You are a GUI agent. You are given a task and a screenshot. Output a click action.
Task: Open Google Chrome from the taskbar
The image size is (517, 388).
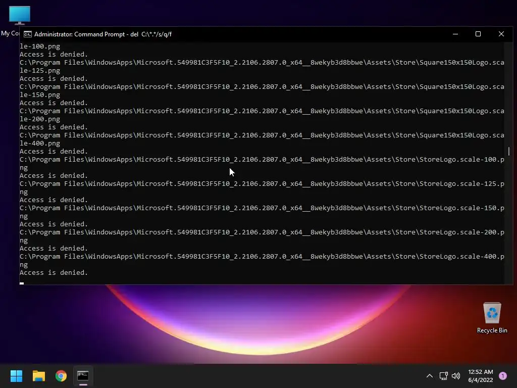click(x=61, y=376)
